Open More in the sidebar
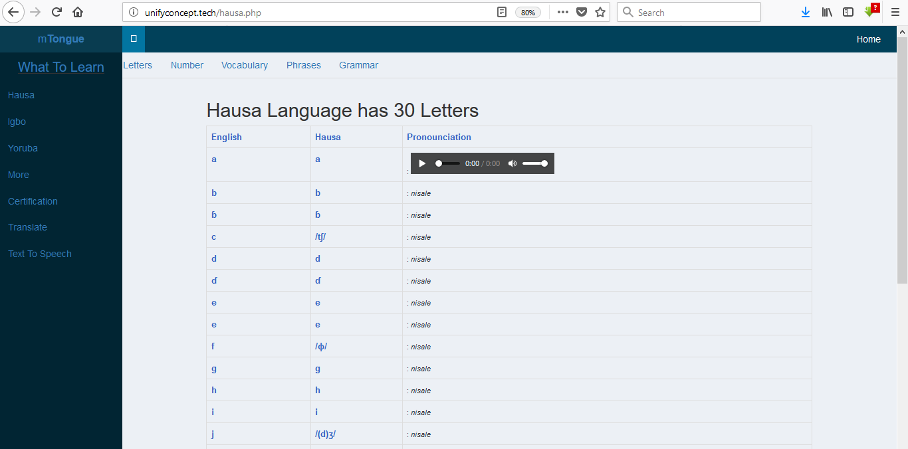The width and height of the screenshot is (908, 449). (x=19, y=175)
